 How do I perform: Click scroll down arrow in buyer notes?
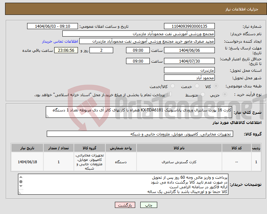pos(21,186)
